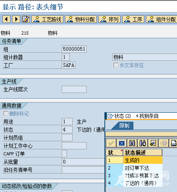Toggle the 长文本存在 checkbox

(x=116, y=65)
